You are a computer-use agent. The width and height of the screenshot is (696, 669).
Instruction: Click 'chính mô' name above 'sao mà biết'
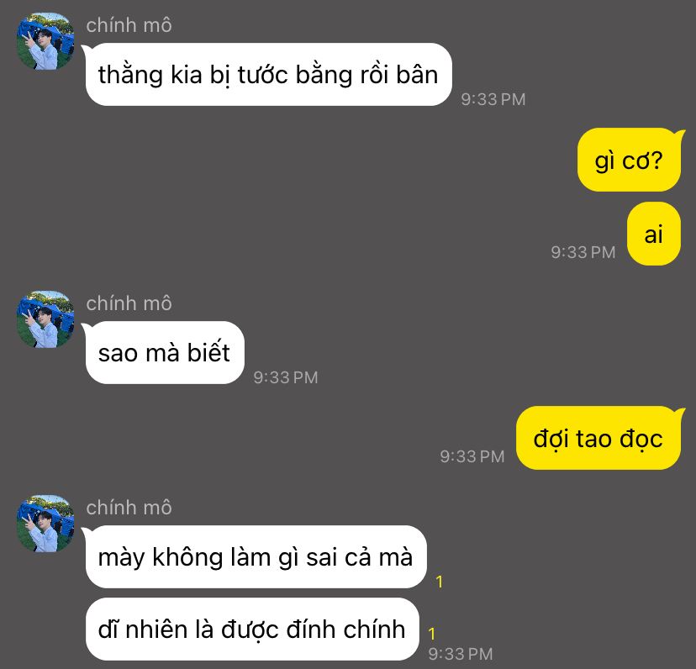coord(129,303)
